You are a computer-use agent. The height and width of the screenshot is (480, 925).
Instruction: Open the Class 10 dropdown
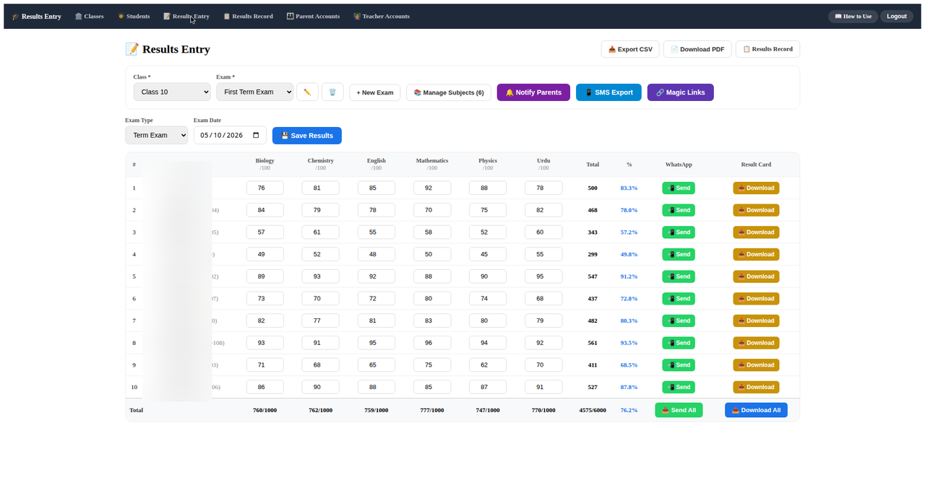[172, 92]
